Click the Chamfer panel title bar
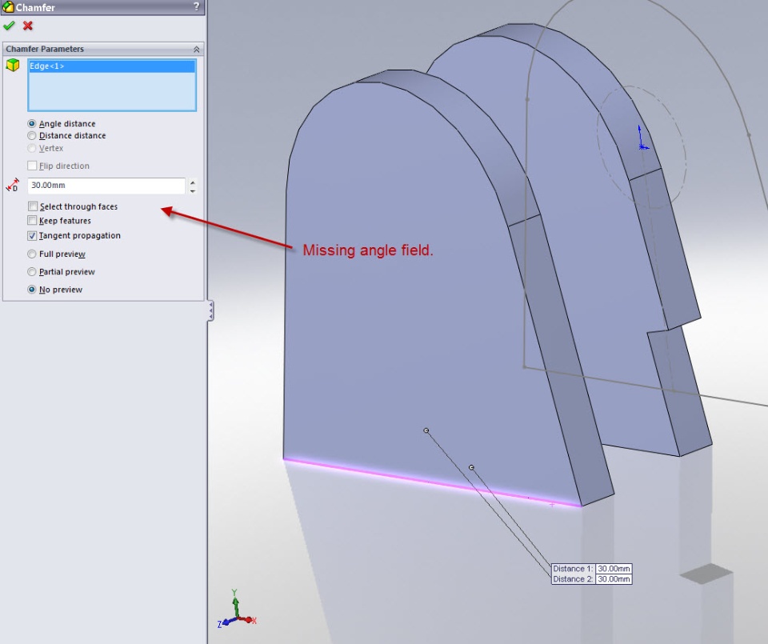Viewport: 768px width, 644px height. point(102,7)
